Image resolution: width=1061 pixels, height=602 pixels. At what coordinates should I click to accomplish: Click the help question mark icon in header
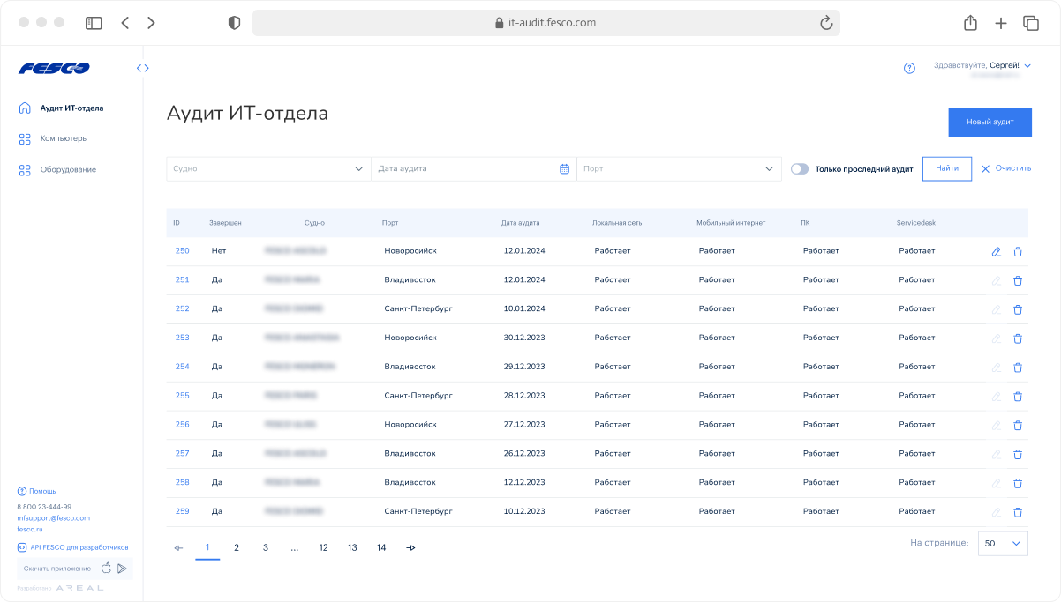click(x=909, y=68)
